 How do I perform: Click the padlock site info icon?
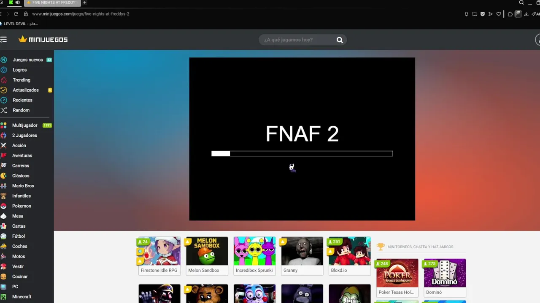tap(26, 14)
